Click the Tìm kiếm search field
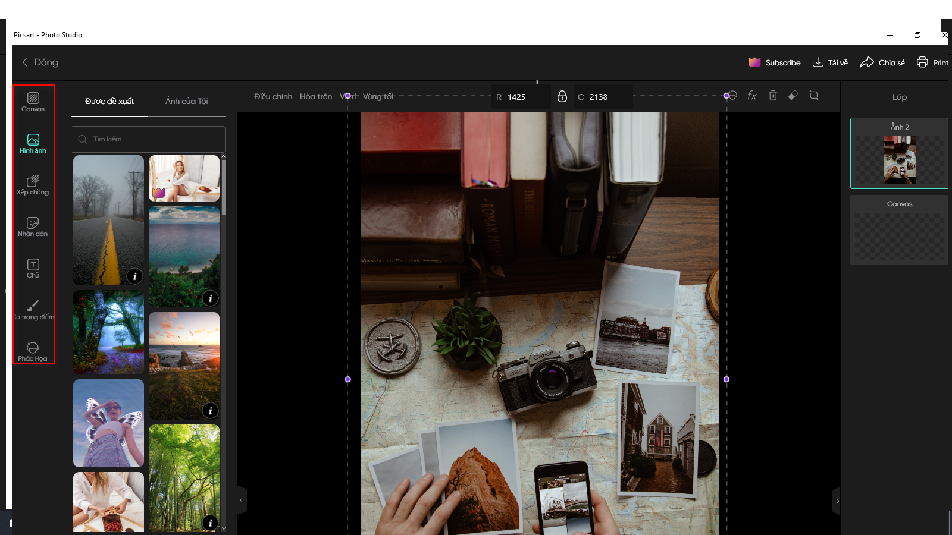952x535 pixels. click(148, 139)
